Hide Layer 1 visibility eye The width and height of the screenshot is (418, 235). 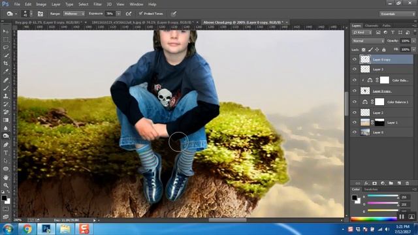355,122
